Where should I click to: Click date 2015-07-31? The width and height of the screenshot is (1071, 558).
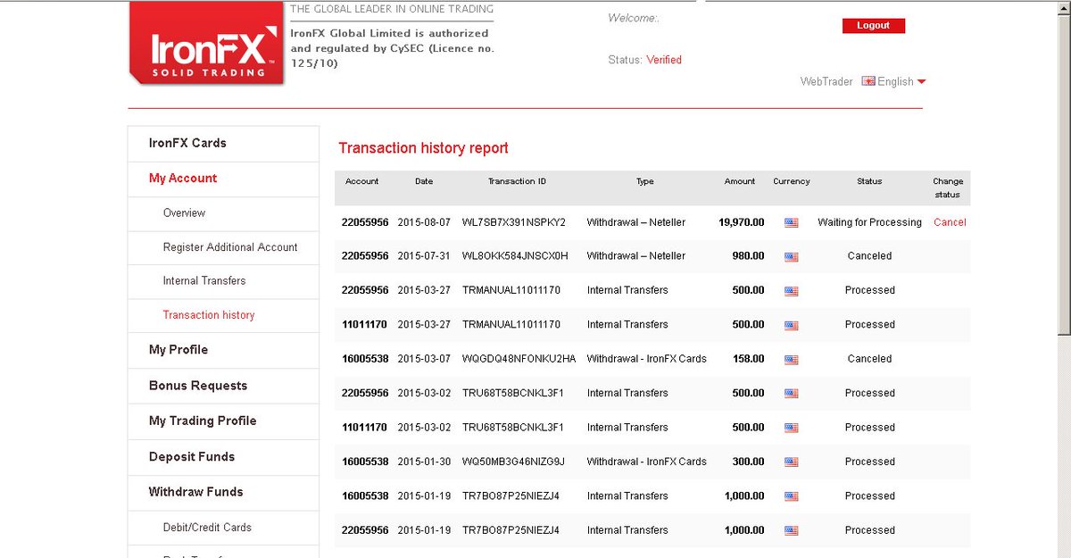[x=424, y=256]
